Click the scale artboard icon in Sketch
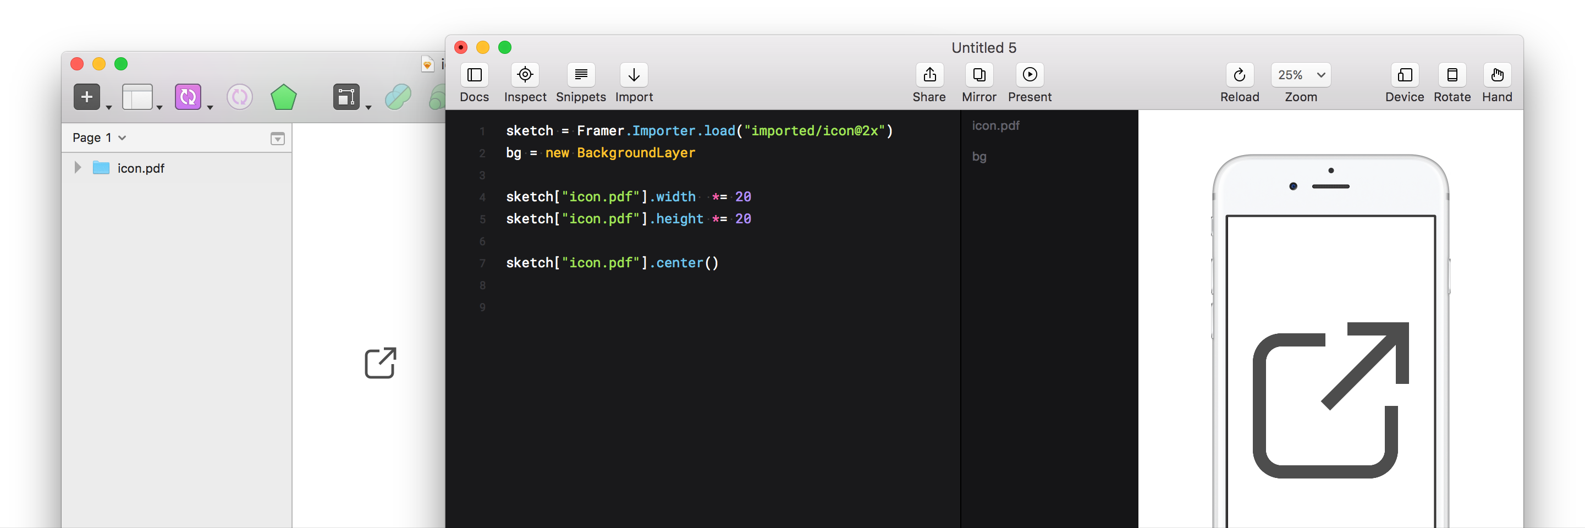Screen dimensions: 1585x528 click(346, 97)
